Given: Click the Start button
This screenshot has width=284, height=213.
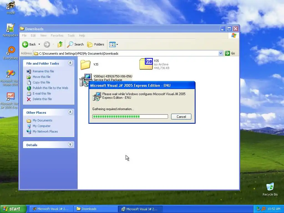Looking at the screenshot, I should (13, 209).
